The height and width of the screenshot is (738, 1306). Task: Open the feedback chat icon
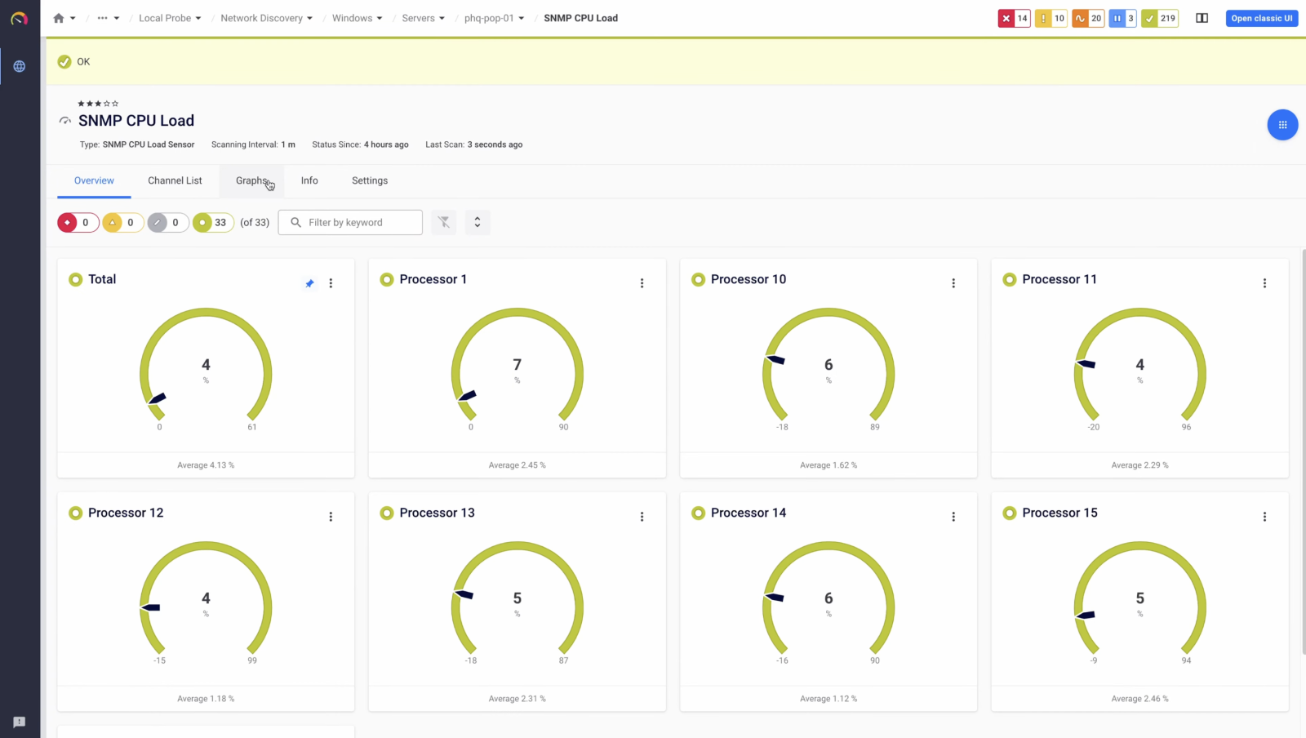[x=20, y=722]
